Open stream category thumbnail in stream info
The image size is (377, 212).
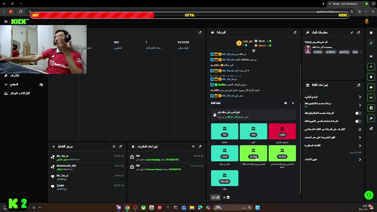click(x=308, y=49)
